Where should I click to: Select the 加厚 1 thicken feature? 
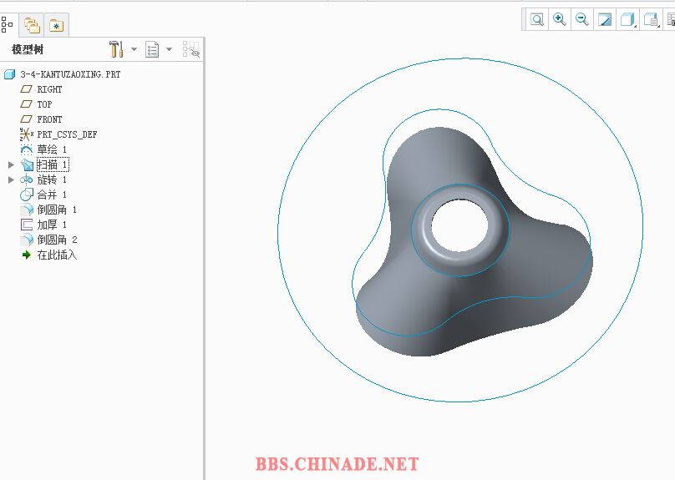pyautogui.click(x=52, y=225)
